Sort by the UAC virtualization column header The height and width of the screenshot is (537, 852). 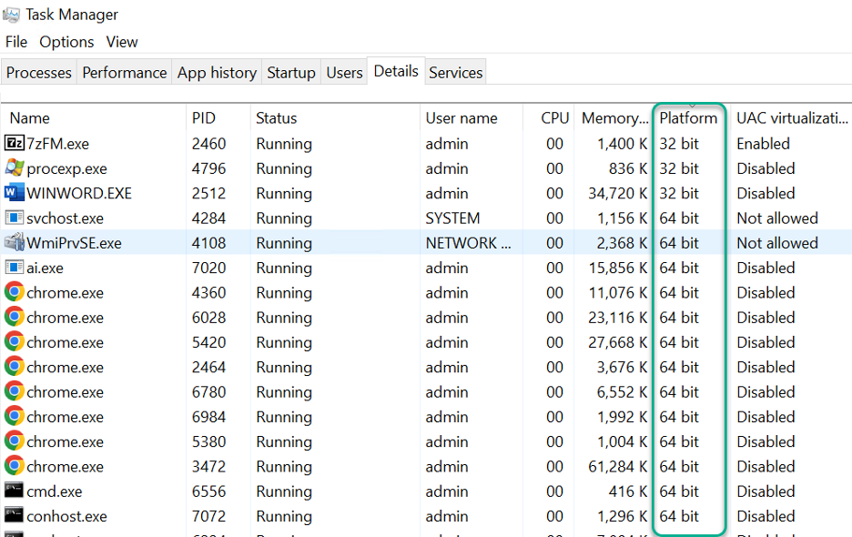click(792, 118)
